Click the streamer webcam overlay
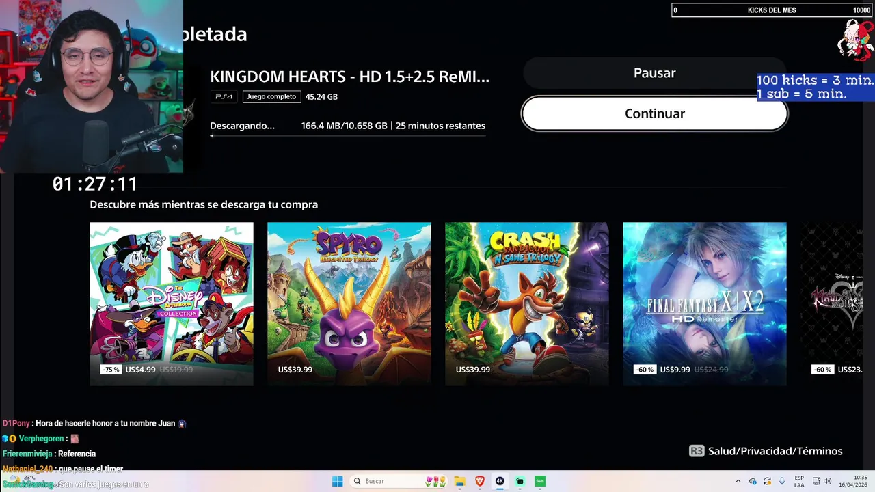 click(92, 86)
